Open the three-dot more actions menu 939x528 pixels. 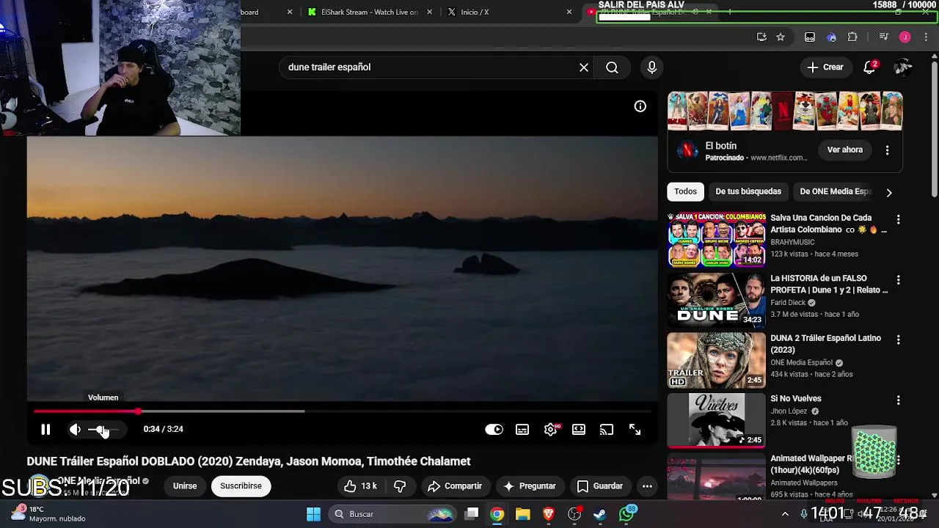pos(647,486)
